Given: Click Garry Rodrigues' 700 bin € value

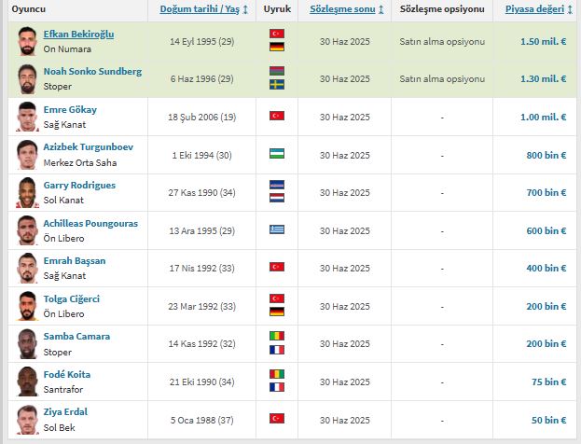Looking at the screenshot, I should 546,192.
